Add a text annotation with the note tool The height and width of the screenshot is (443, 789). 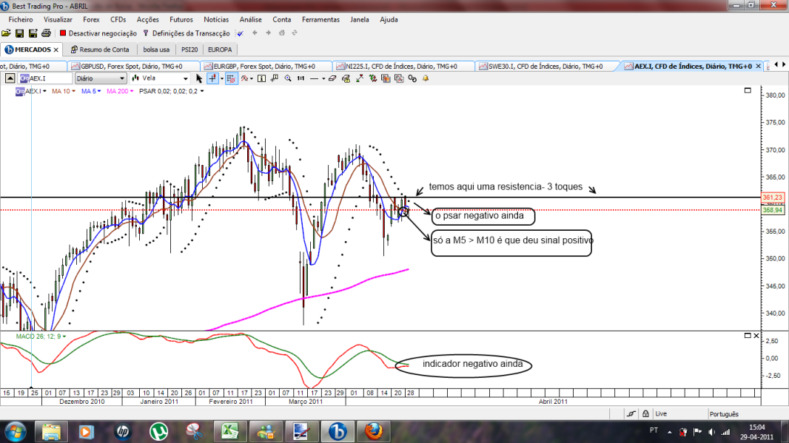275,78
